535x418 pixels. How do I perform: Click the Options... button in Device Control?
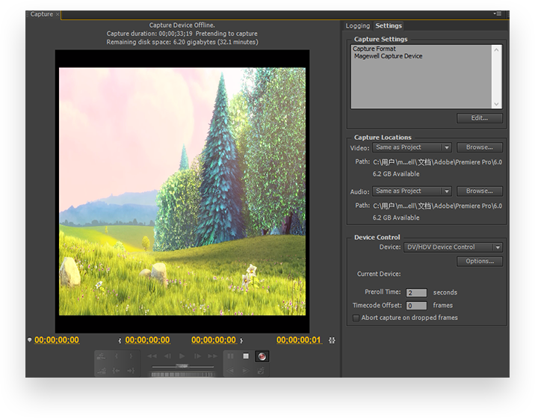tap(479, 261)
